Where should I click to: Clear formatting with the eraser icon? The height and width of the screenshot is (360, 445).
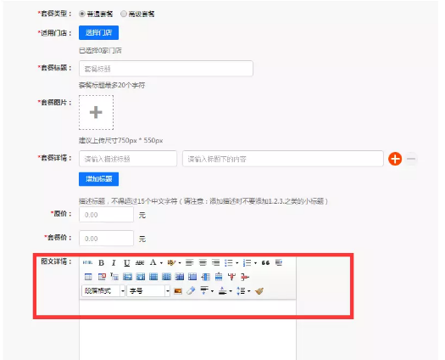191,290
